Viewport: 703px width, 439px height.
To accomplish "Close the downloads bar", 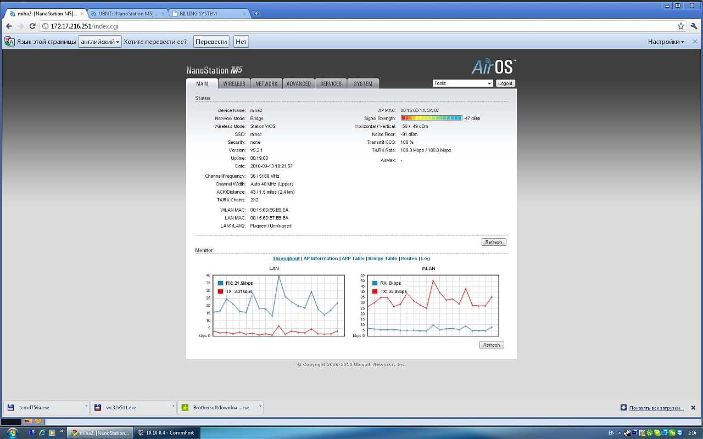I will (693, 408).
